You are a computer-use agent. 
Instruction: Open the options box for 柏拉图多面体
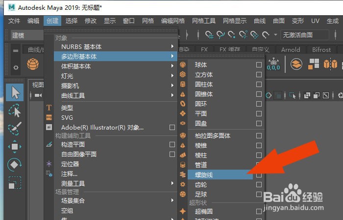pyautogui.click(x=259, y=136)
